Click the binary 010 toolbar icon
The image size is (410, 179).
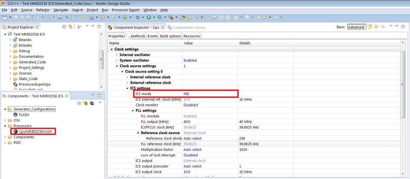click(60, 17)
